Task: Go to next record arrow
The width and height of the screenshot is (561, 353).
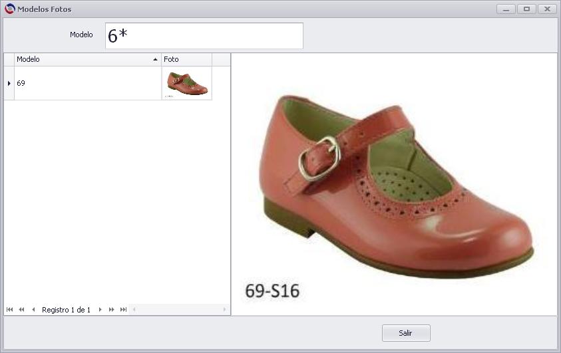Action: coord(100,309)
